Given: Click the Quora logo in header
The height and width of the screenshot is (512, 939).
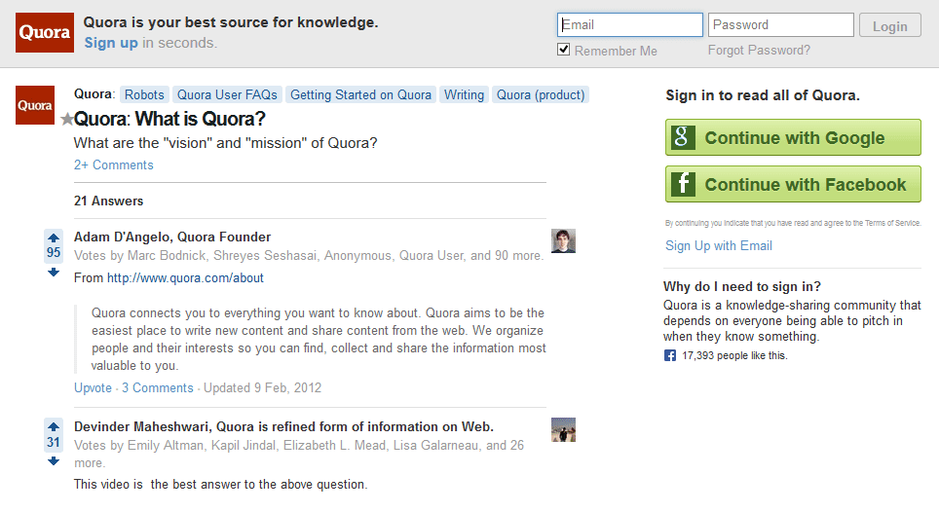Looking at the screenshot, I should [45, 32].
